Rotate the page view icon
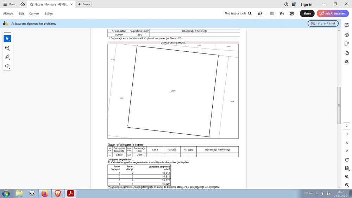Screen dimensions: 352x198 pos(347,160)
